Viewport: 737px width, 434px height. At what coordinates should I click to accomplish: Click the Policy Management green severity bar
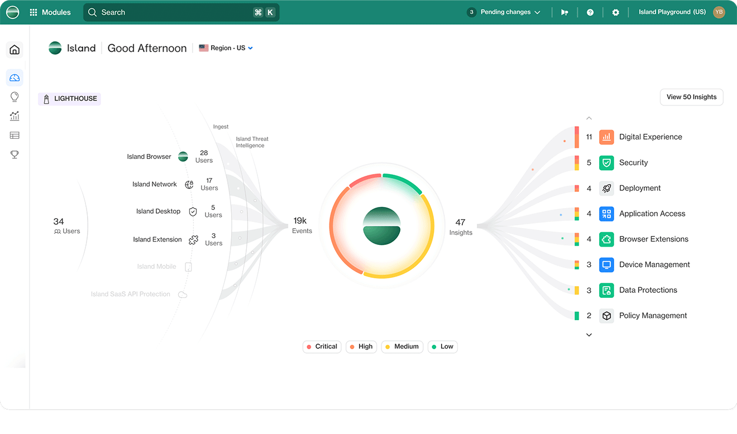[577, 316]
